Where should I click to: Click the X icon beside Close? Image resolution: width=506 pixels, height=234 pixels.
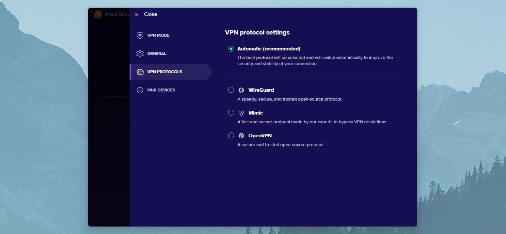tap(136, 14)
